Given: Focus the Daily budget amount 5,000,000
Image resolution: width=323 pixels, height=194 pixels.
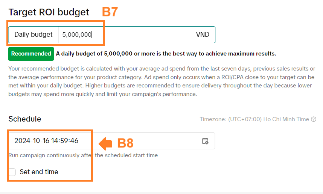Looking at the screenshot, I should [x=77, y=35].
